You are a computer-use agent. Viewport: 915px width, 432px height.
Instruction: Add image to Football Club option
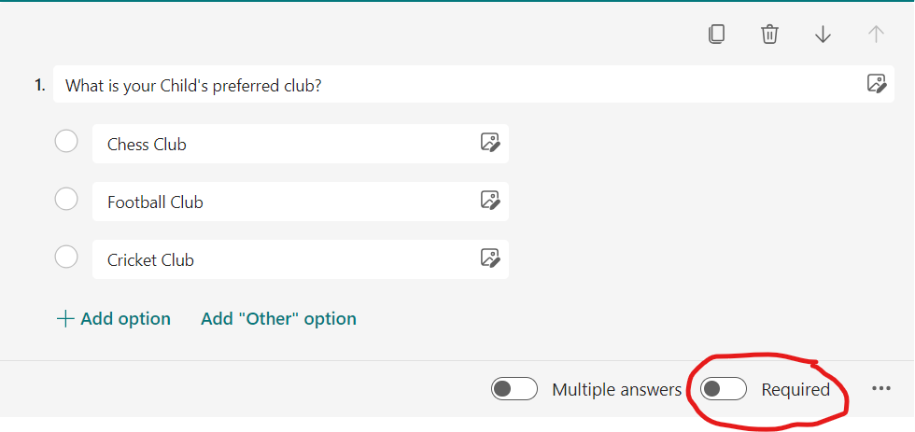point(490,201)
